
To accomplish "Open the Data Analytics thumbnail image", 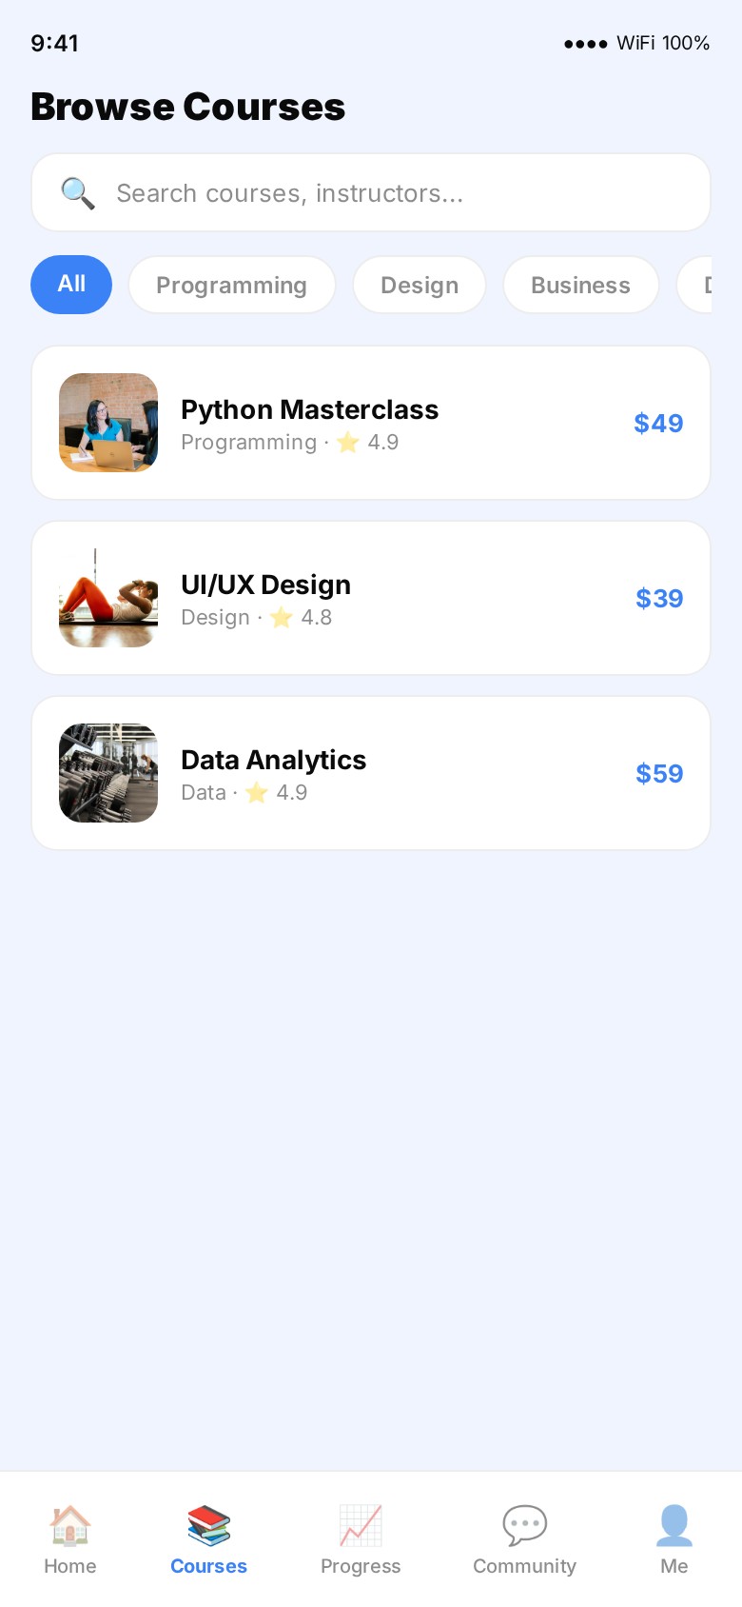I will pyautogui.click(x=108, y=773).
